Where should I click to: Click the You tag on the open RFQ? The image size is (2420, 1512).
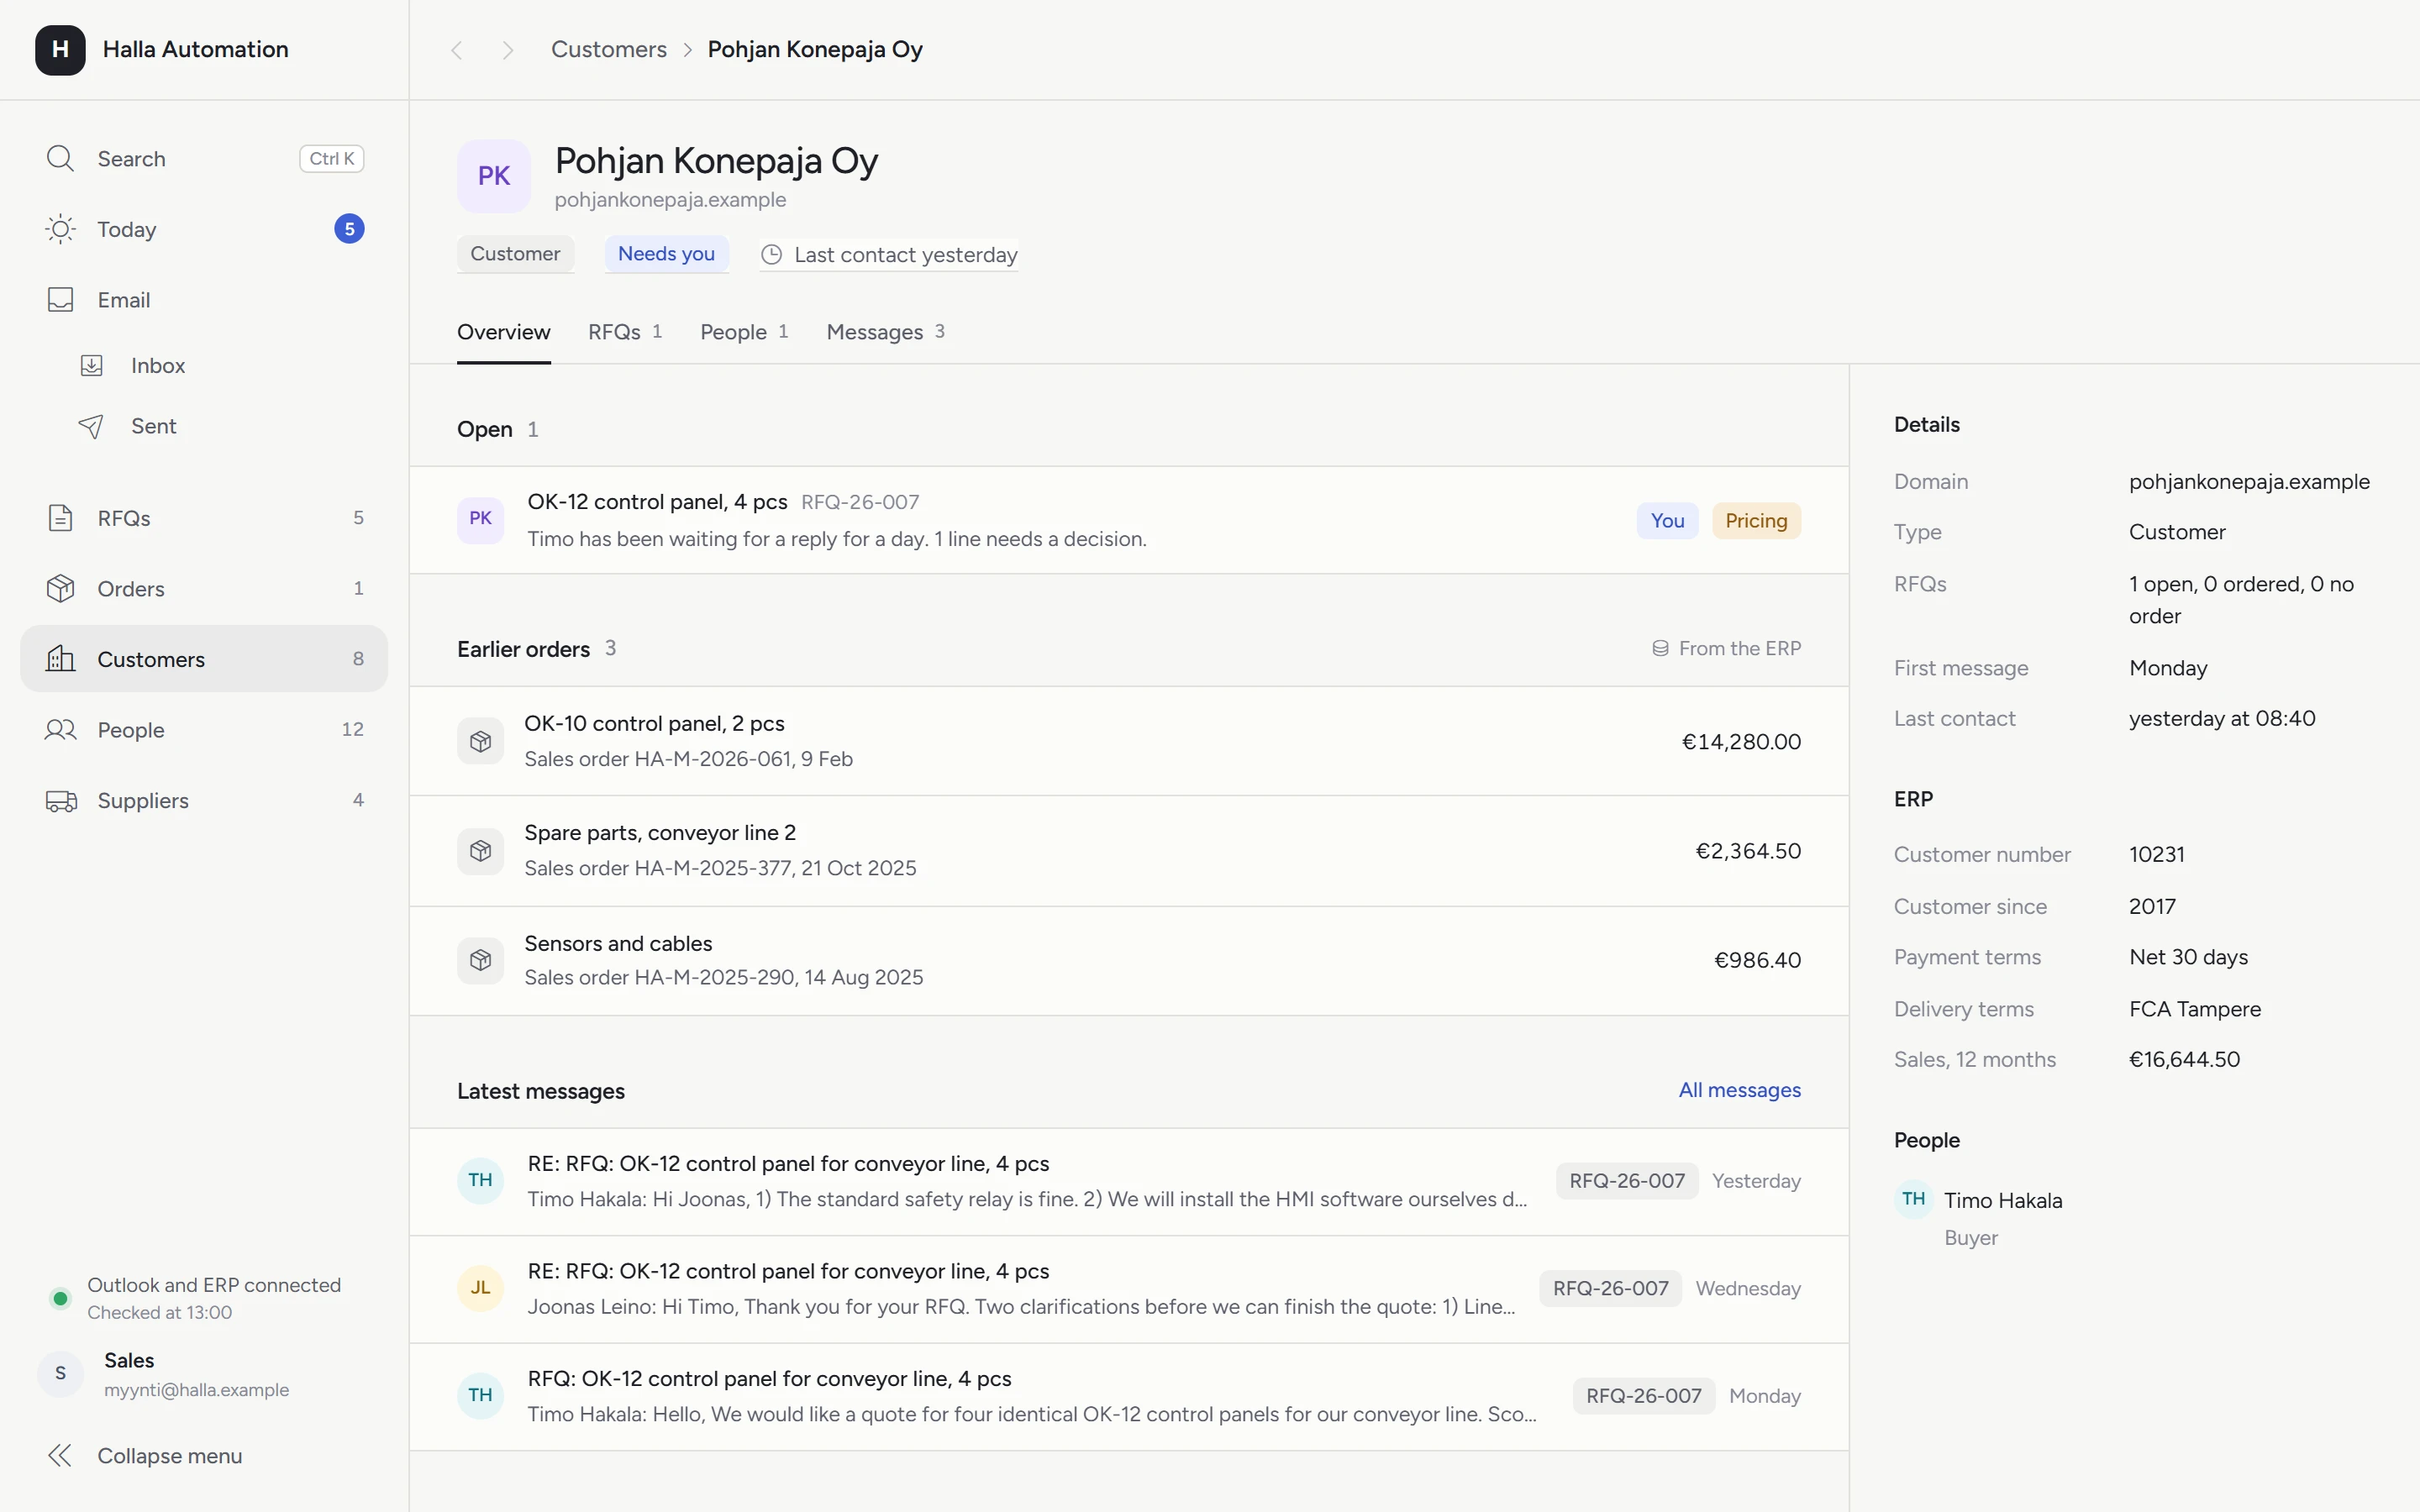(1667, 521)
